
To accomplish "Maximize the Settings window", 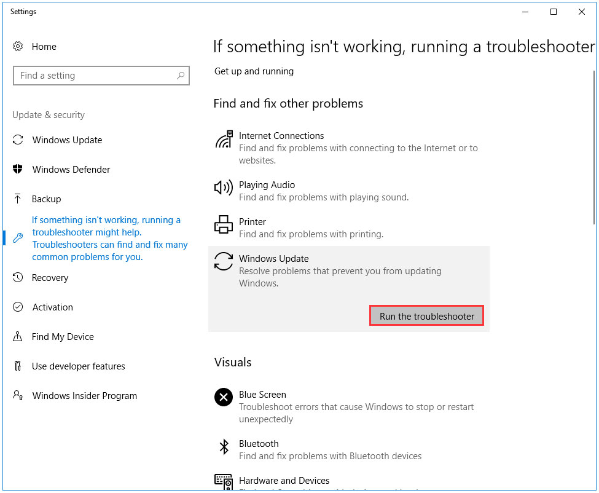I will coord(553,12).
